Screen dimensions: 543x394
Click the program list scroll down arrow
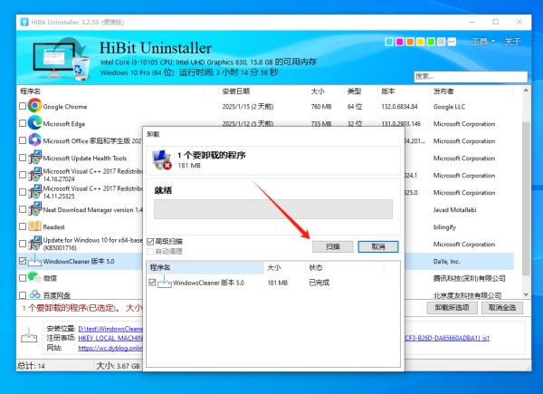526,294
